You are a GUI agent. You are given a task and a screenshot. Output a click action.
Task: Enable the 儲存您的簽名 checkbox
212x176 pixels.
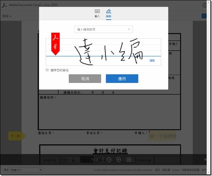[47, 70]
